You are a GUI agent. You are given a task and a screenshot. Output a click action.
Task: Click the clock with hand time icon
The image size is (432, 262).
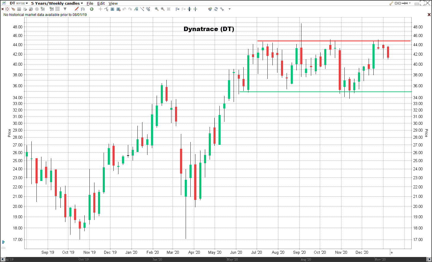point(31,9)
